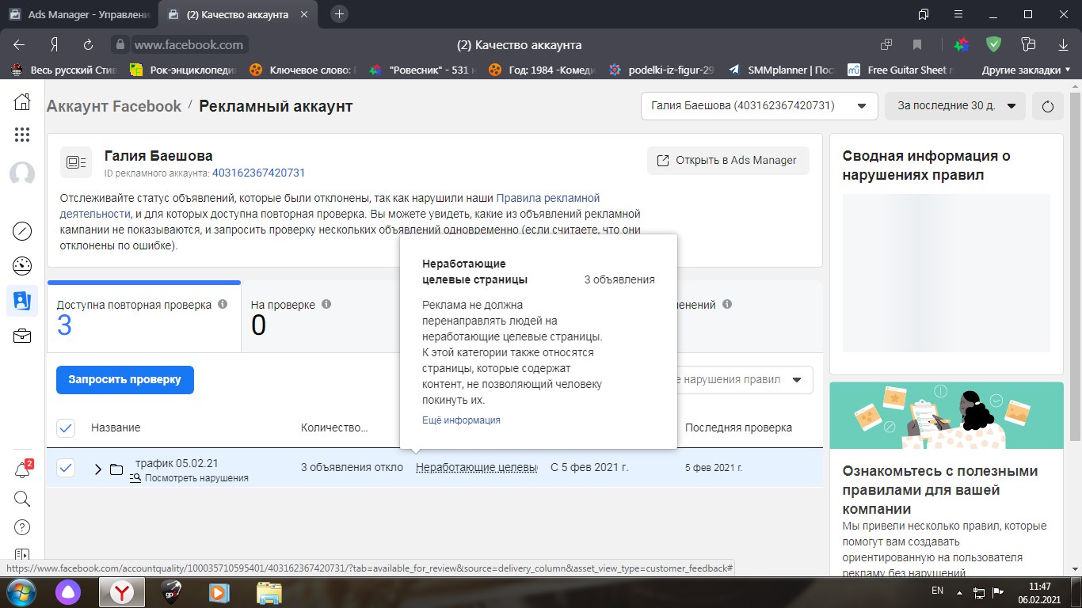Open notifications bell with 2 alerts
Screen dimensions: 1082x608
(23, 469)
